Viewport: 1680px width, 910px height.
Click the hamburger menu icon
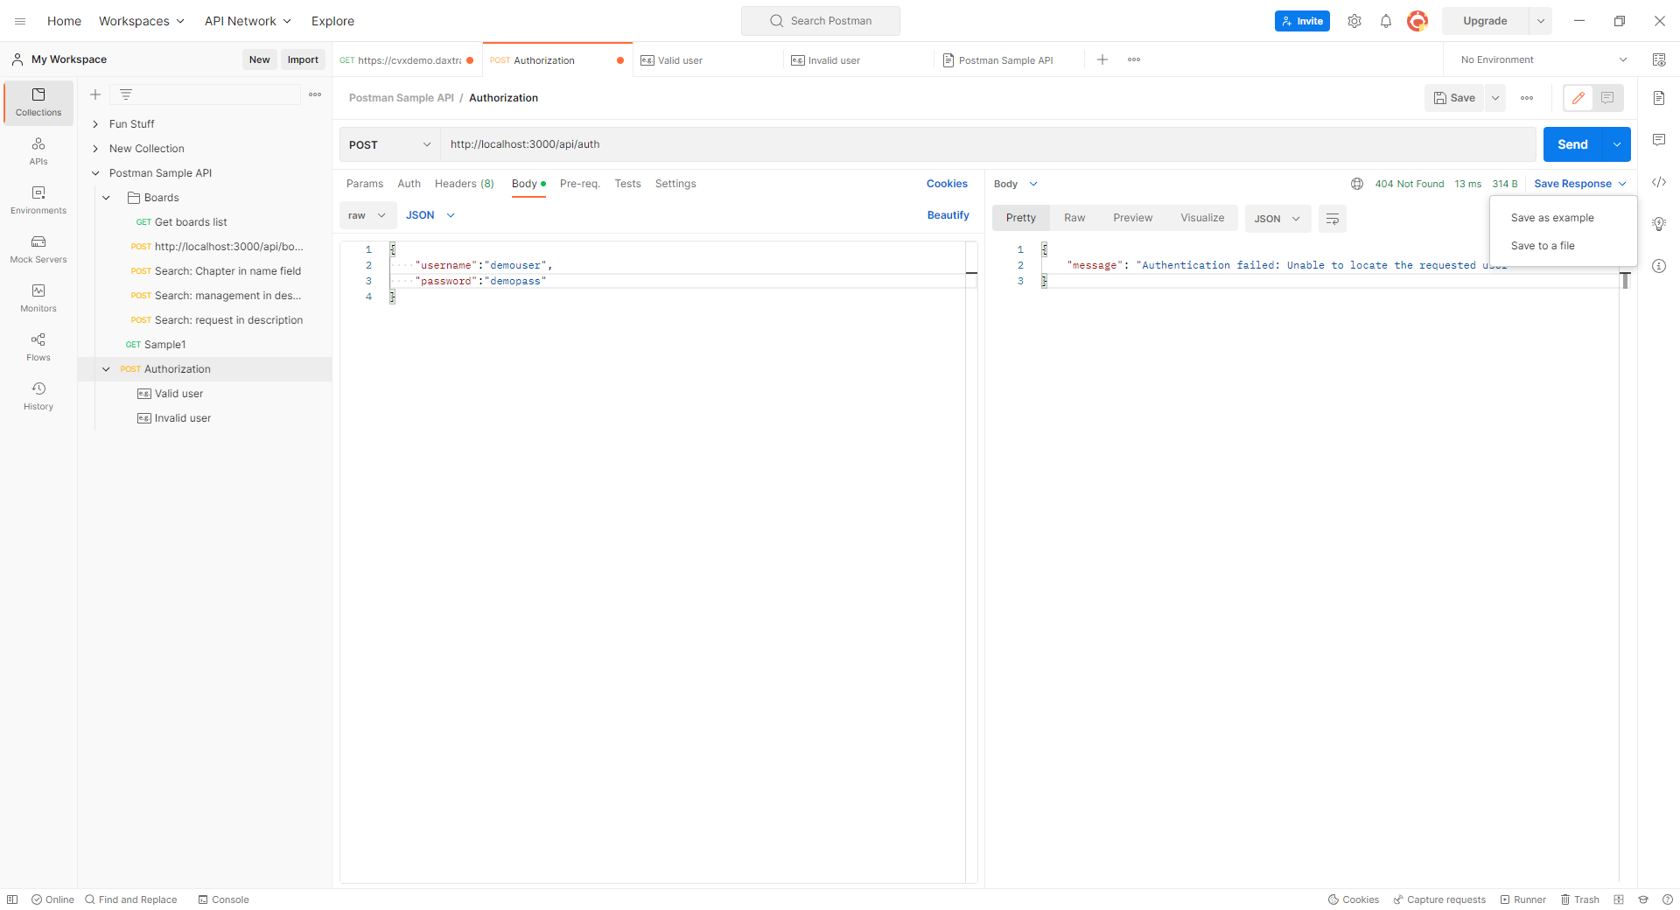tap(20, 21)
